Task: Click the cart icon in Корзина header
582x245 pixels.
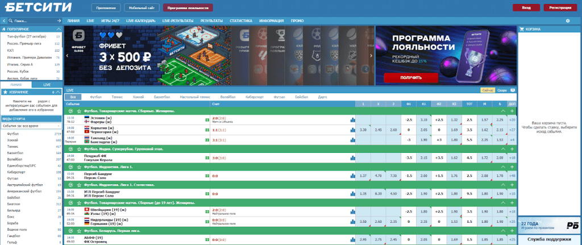Action: point(522,29)
